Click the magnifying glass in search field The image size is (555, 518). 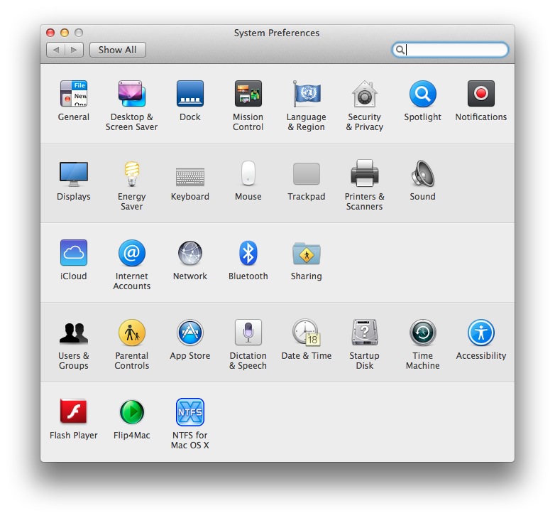click(400, 50)
